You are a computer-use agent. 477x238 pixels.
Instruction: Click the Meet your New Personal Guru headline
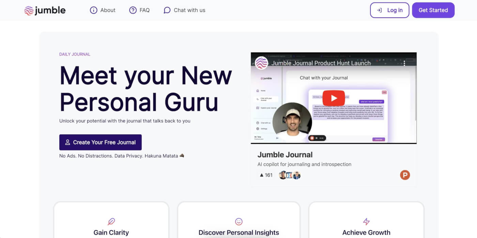(146, 89)
